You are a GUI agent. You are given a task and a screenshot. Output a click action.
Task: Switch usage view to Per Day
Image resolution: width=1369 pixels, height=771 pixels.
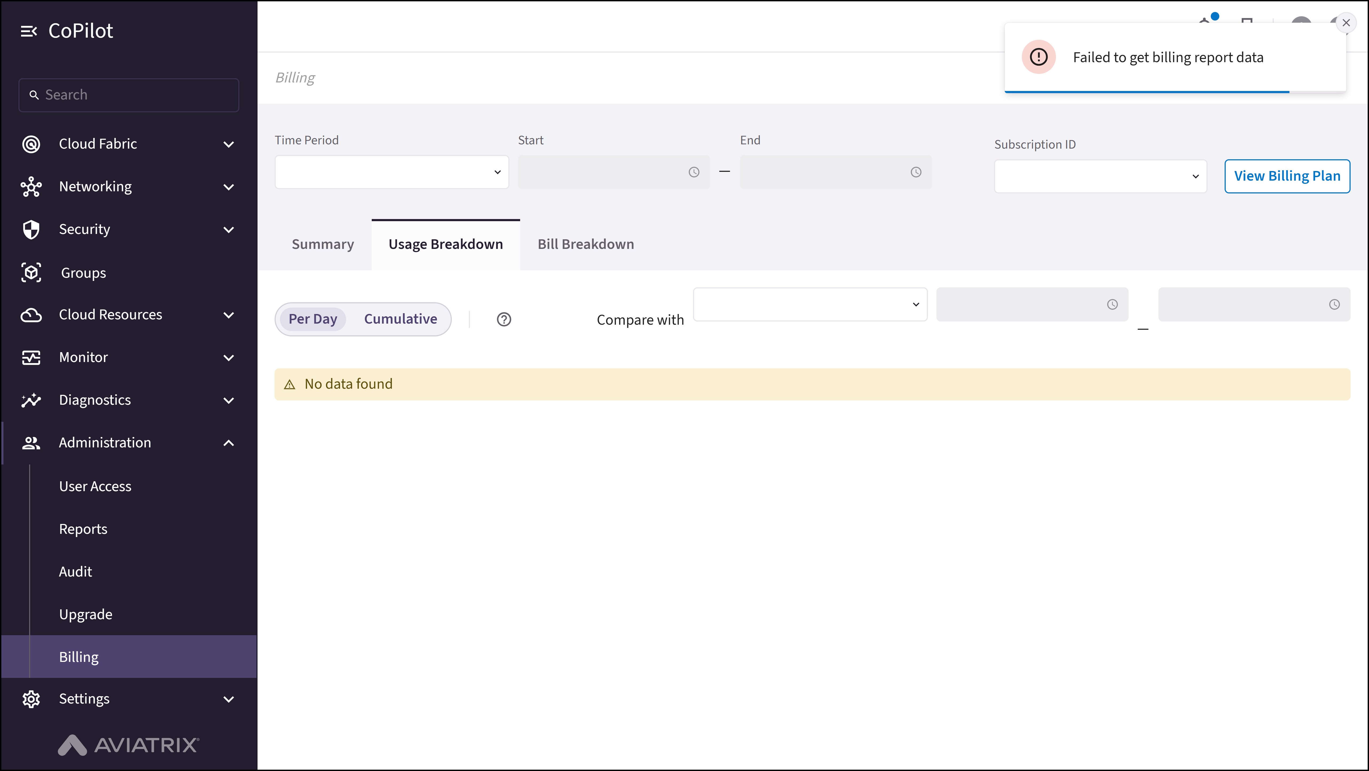pyautogui.click(x=312, y=319)
